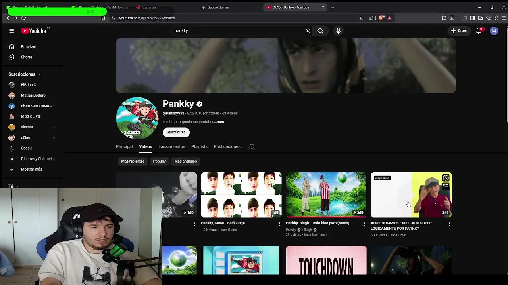Go to YouTube home via logo
Screen dimensions: 508x285
tap(34, 31)
